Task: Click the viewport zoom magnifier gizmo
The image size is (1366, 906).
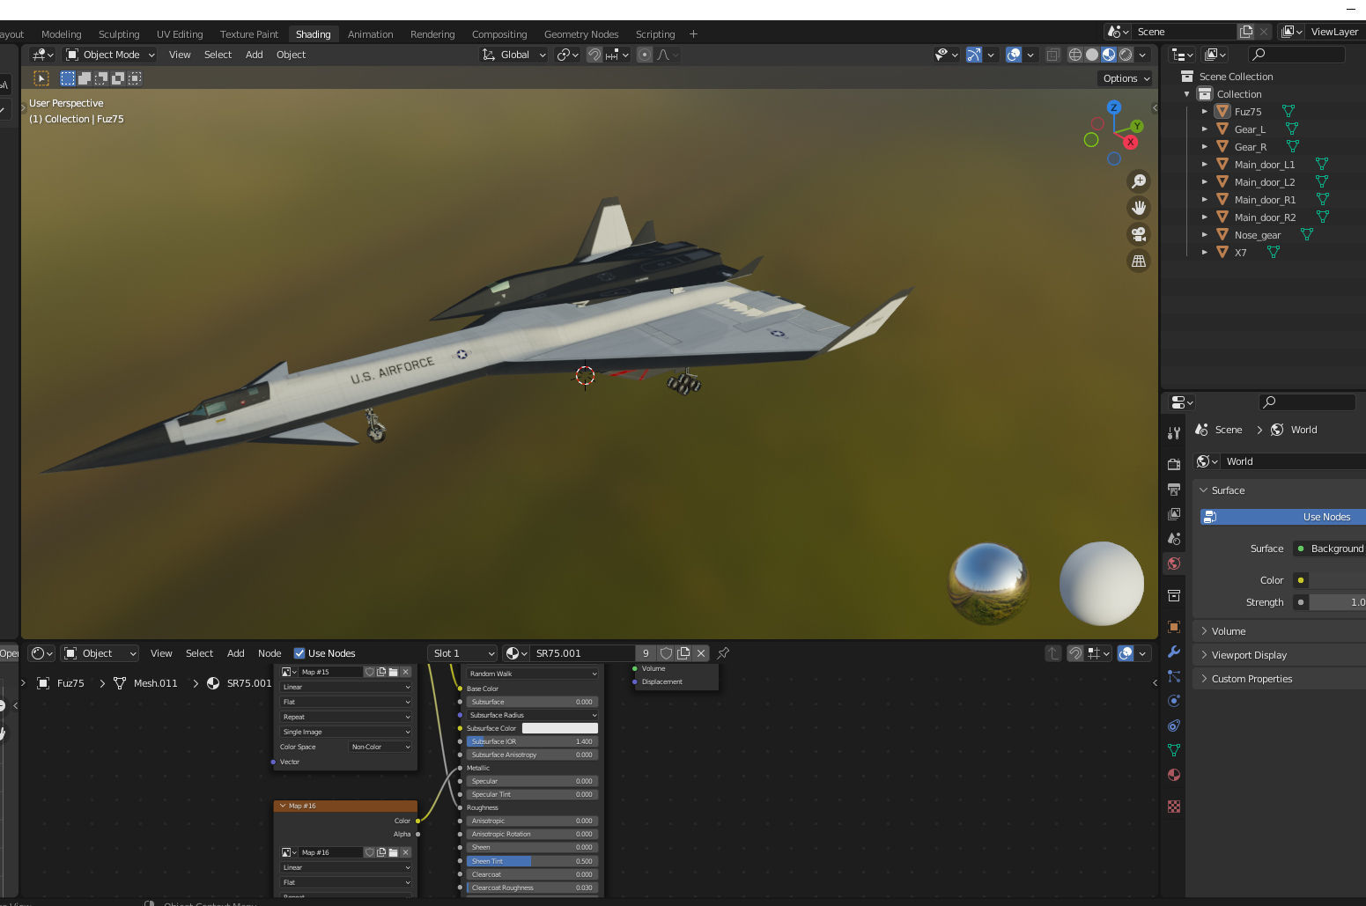Action: coord(1139,181)
